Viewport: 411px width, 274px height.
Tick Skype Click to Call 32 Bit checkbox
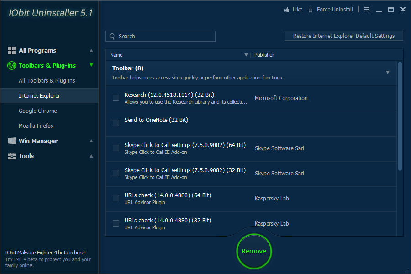[116, 173]
